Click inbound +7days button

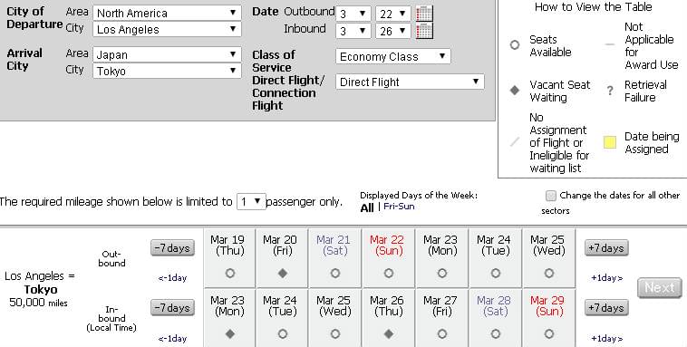[606, 307]
